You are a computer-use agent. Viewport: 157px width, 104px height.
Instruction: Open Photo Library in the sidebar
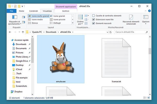tap(20, 57)
